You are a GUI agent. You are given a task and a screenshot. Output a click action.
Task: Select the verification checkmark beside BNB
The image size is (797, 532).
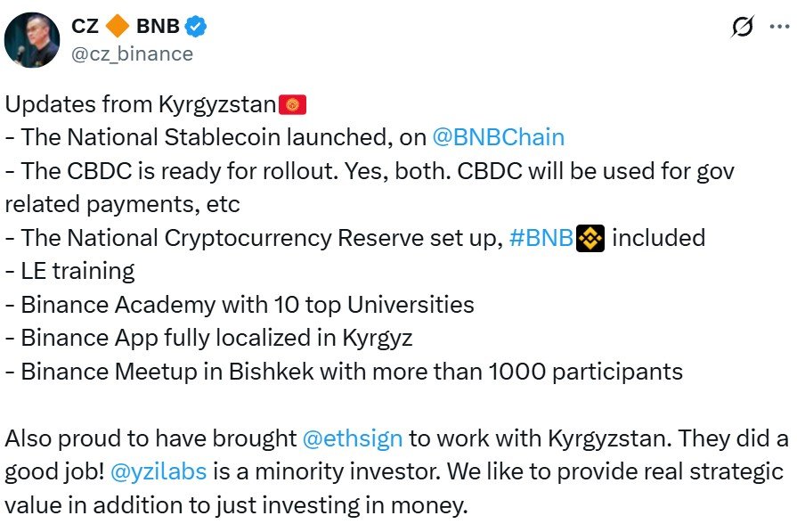pos(193,26)
